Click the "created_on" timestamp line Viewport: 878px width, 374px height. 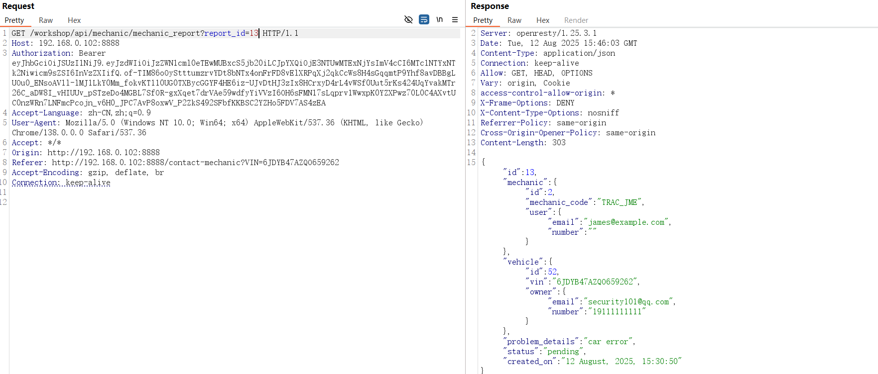(592, 362)
